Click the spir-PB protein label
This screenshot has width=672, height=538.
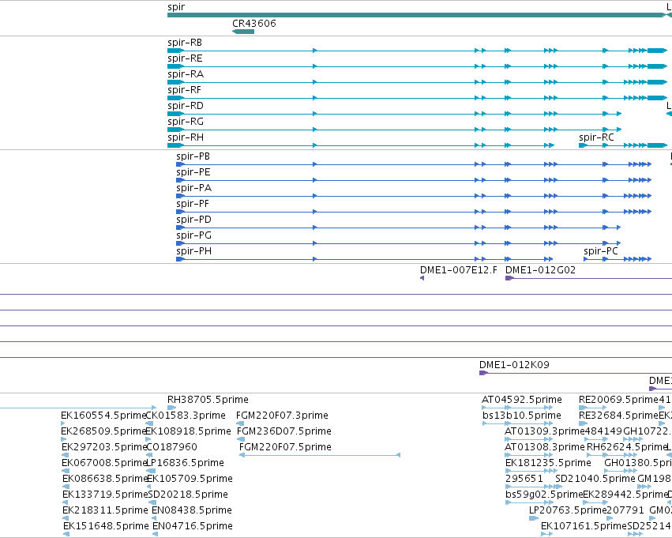click(193, 156)
